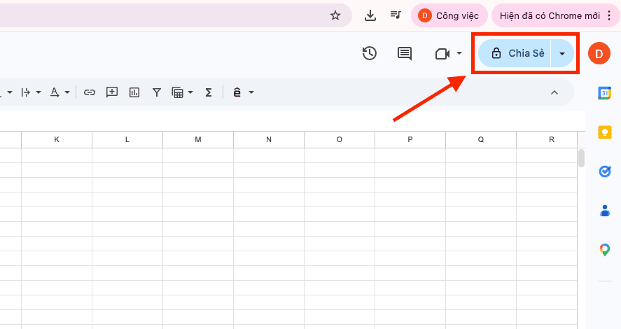Open Google Keep side panel icon
Image resolution: width=621 pixels, height=329 pixels.
[604, 132]
